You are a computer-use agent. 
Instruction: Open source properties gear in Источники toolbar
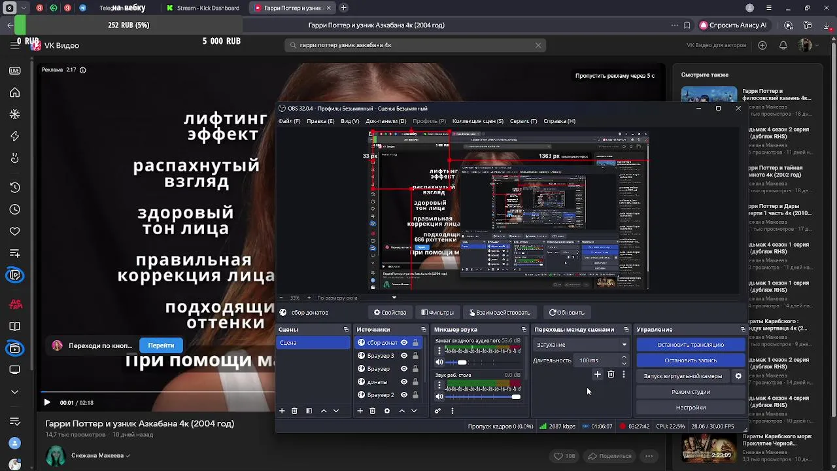pos(387,411)
